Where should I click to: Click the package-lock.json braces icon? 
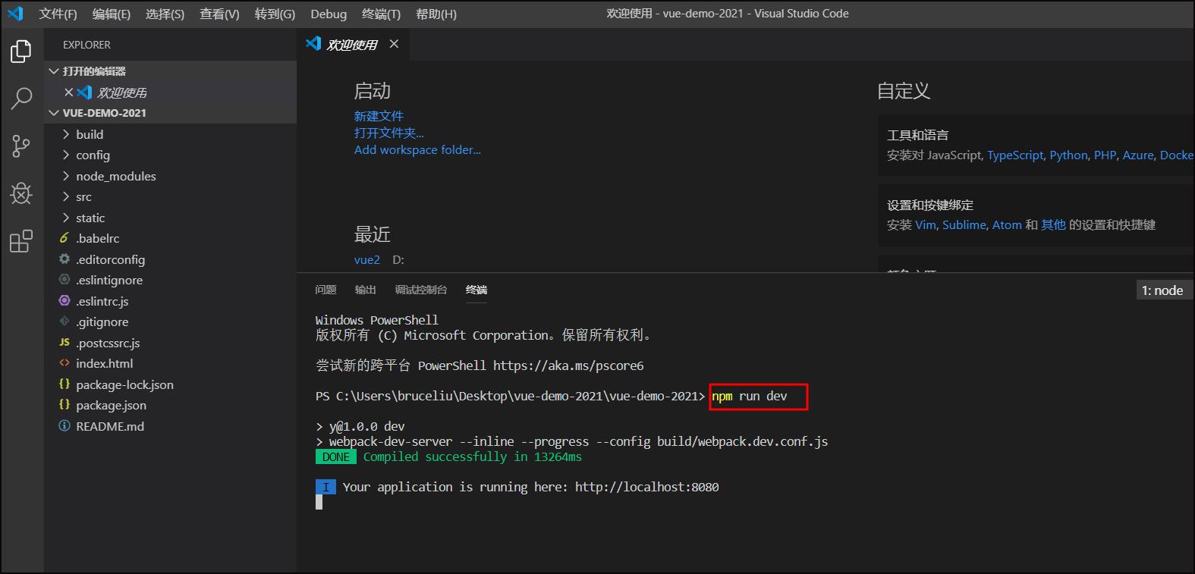tap(64, 384)
